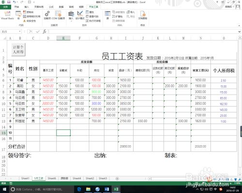This screenshot has width=242, height=193.
Task: Open File Explorer from taskbar
Action: pyautogui.click(x=88, y=189)
